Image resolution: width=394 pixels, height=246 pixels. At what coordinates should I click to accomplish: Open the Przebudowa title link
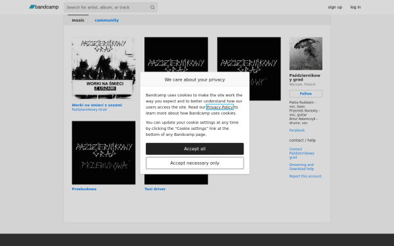click(x=84, y=189)
